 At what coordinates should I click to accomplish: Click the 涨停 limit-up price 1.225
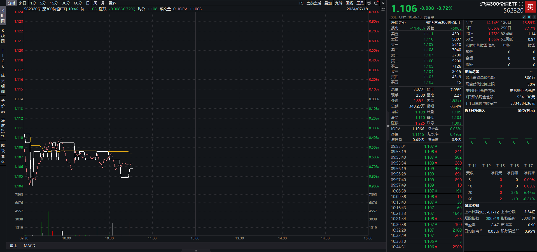pyautogui.click(x=420, y=123)
